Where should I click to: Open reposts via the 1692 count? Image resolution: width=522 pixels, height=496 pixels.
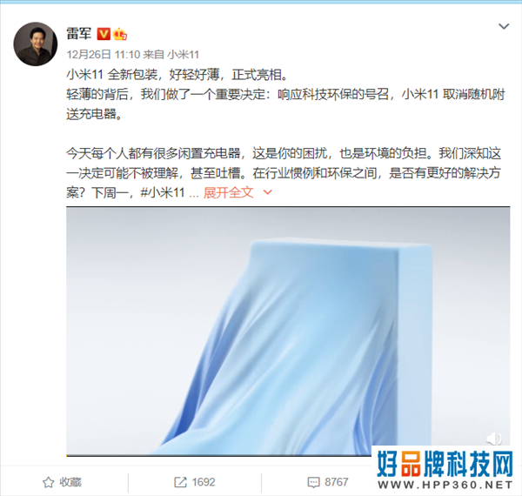[204, 482]
